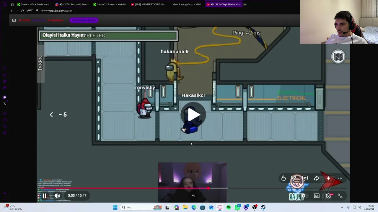Reload the current YouTube page
378x212 pixels.
click(x=22, y=11)
